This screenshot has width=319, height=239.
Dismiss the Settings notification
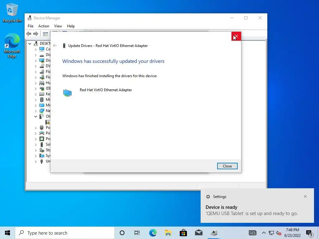coord(305,196)
